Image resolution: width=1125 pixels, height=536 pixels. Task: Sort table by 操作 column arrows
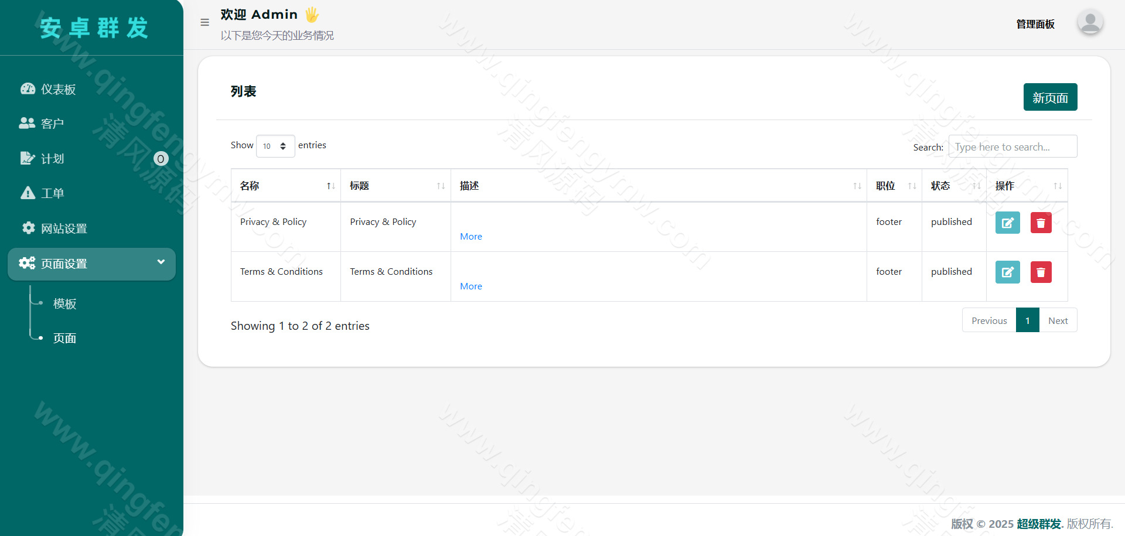click(1058, 186)
